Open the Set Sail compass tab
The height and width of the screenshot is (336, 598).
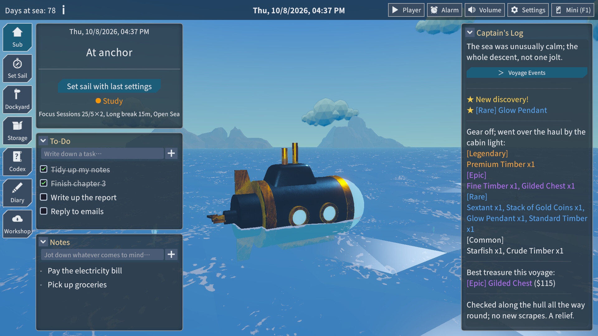point(17,68)
